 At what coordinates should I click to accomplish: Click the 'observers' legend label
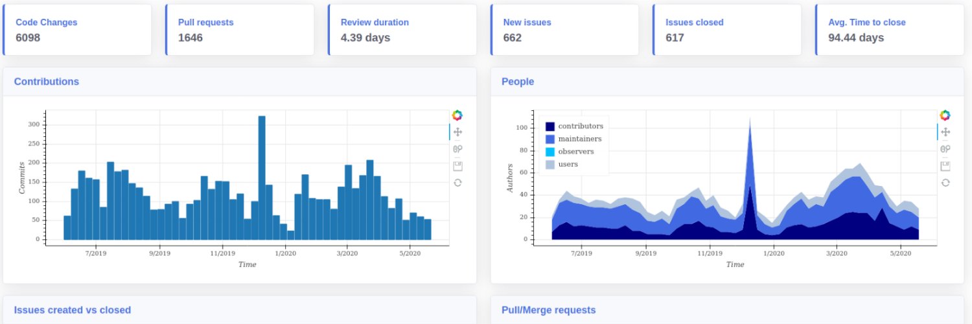point(576,152)
